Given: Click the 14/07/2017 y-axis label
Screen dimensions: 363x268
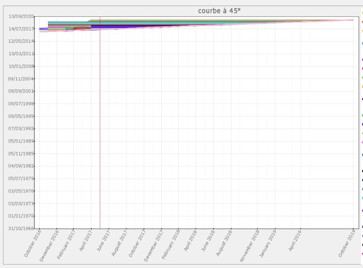Looking at the screenshot, I should 21,29.
